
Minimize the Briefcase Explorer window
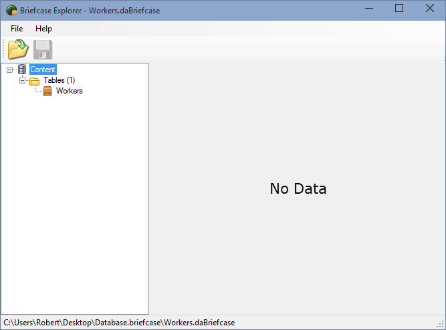coord(369,9)
